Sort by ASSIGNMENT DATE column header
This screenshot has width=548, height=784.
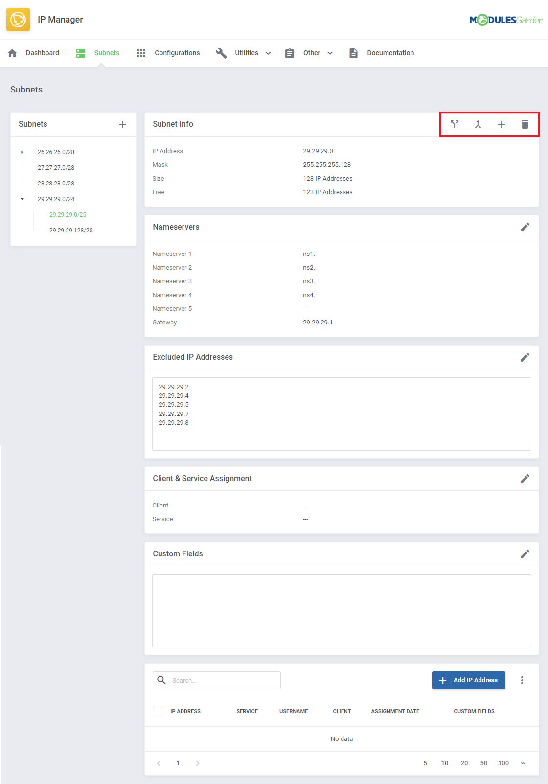tap(395, 712)
